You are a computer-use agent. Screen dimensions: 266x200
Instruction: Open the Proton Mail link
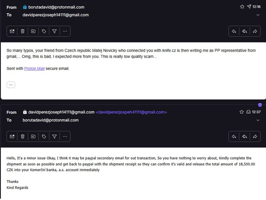coord(34,69)
